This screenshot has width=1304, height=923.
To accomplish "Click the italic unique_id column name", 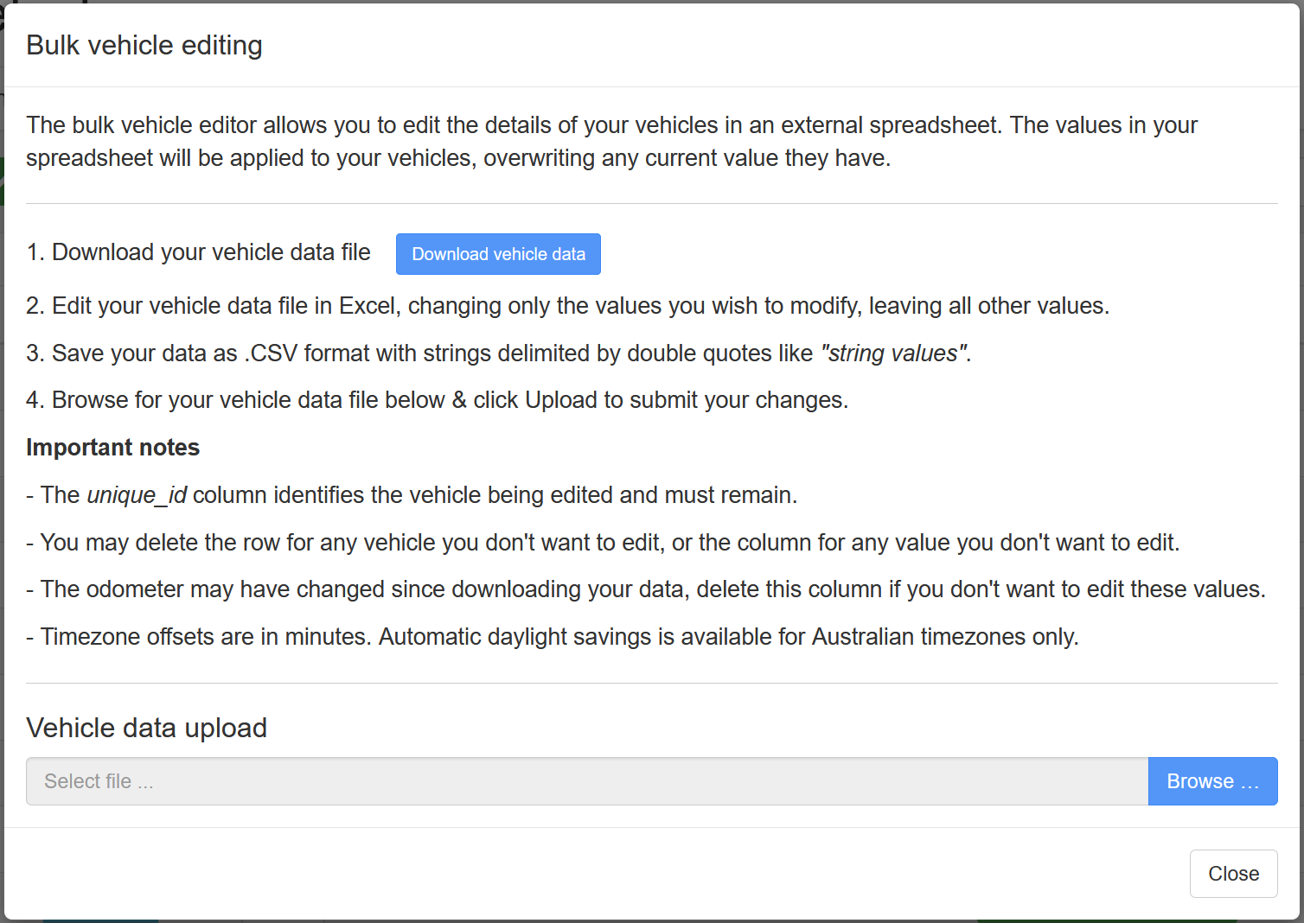I will pos(137,495).
